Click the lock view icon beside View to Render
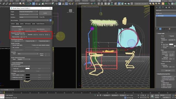The height and width of the screenshot is (99, 176). click(x=51, y=20)
